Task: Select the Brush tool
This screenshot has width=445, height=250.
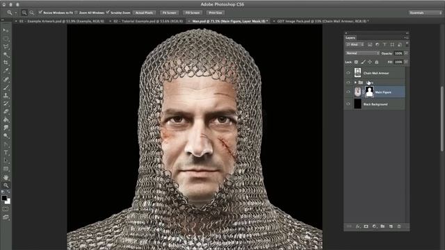Action: [6, 87]
